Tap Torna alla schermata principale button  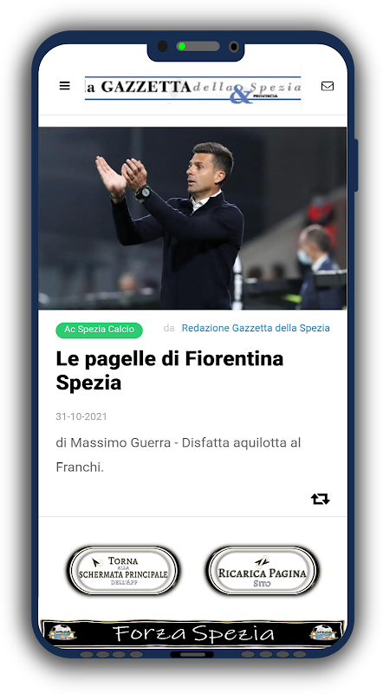coord(123,571)
